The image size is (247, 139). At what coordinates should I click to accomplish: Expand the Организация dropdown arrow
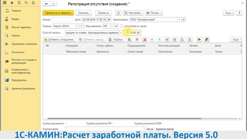(x=179, y=20)
